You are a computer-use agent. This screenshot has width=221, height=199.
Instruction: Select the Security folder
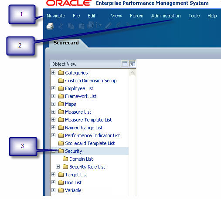pyautogui.click(x=74, y=151)
